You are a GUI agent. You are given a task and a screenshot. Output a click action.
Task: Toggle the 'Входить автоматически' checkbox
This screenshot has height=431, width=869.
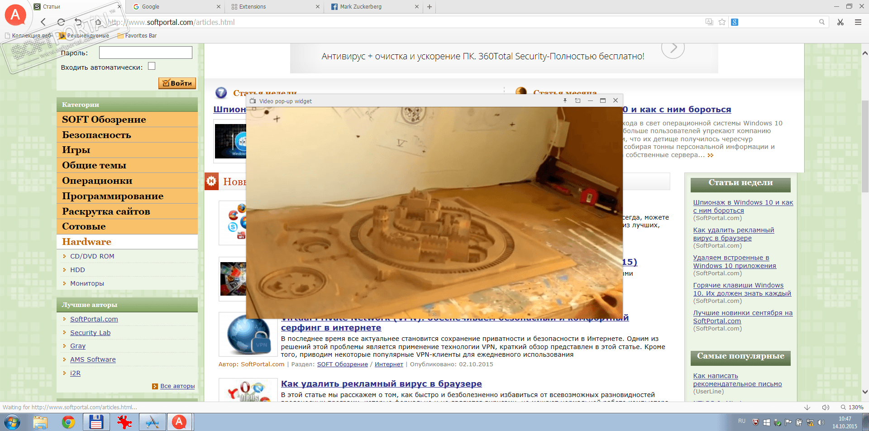[x=152, y=66]
